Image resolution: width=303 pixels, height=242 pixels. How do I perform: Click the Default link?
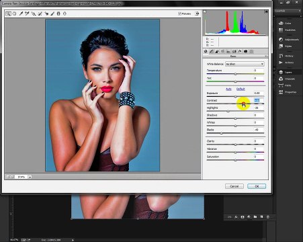click(241, 89)
